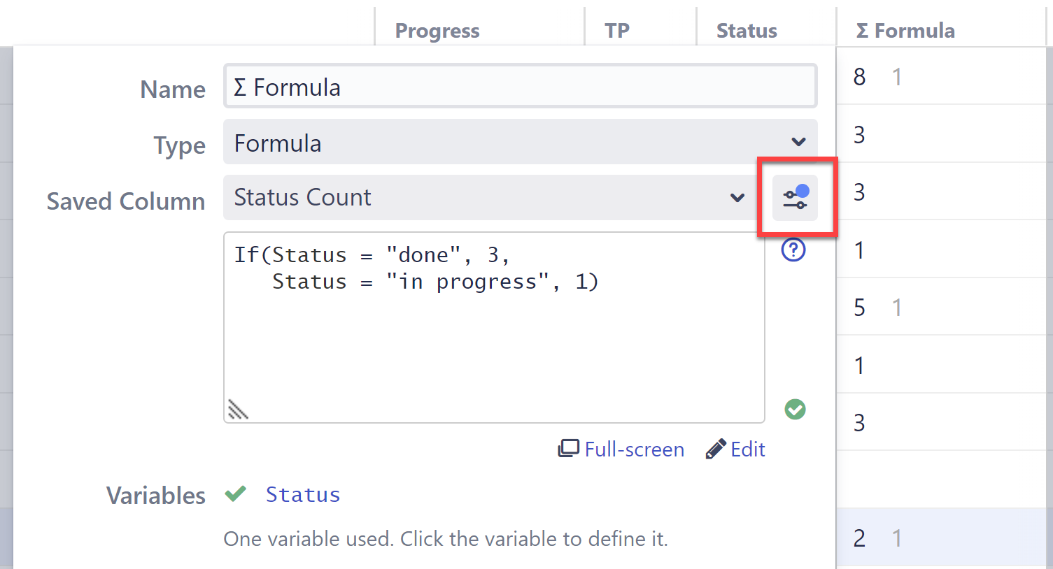Click the pencil Edit icon
This screenshot has height=569, width=1053.
click(715, 449)
